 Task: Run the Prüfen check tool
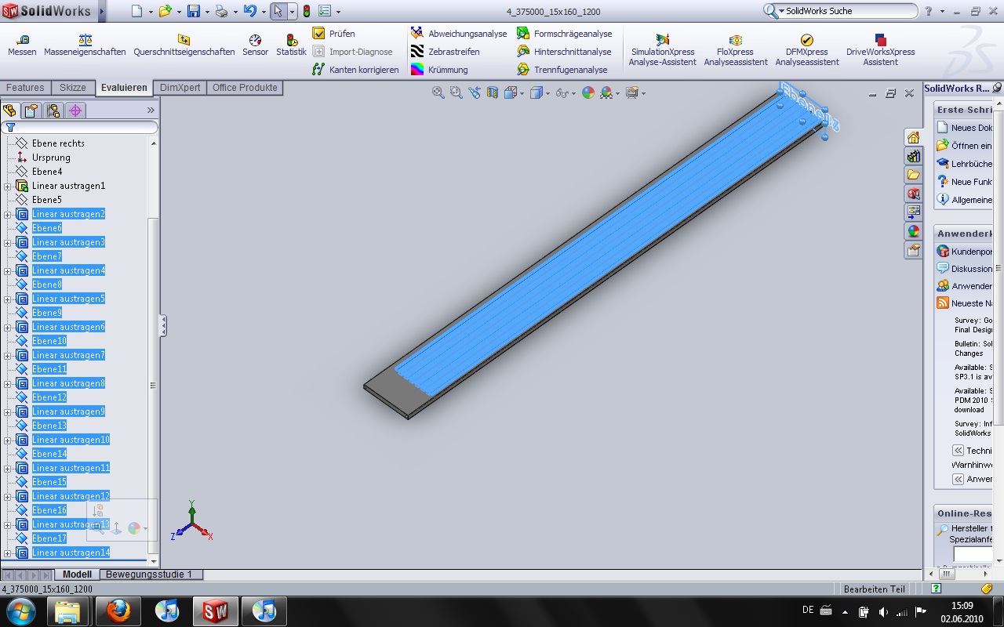point(334,34)
